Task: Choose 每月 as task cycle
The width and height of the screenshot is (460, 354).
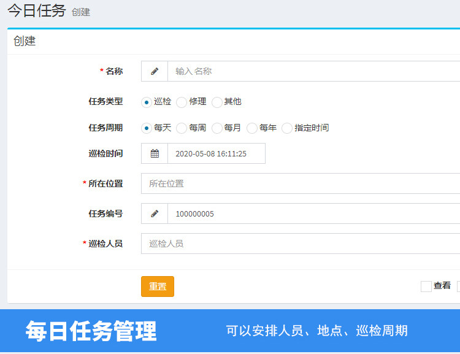Action: [217, 128]
